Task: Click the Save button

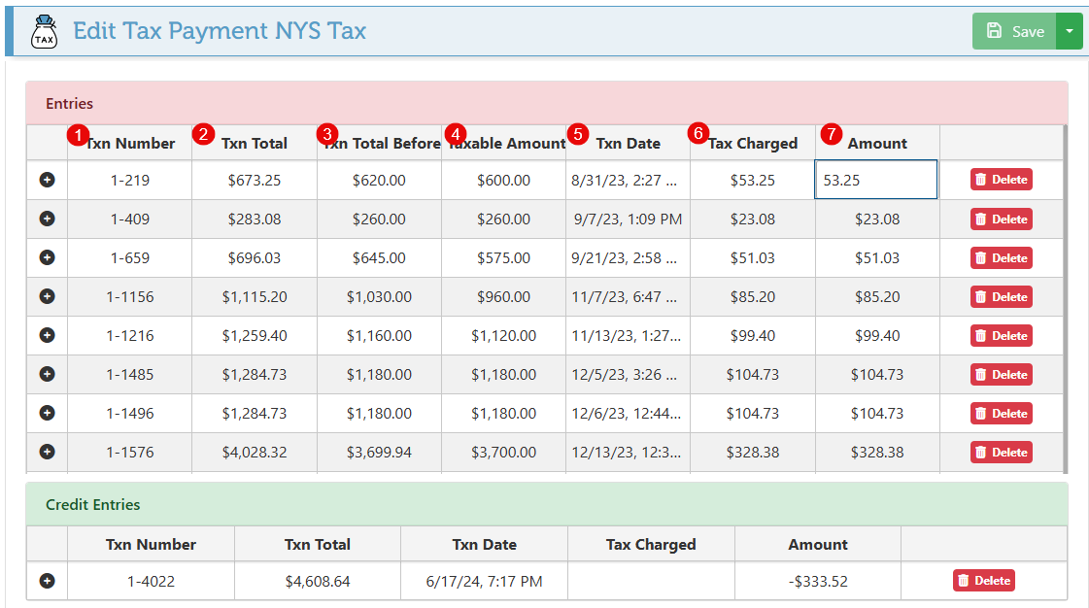Action: tap(1015, 31)
